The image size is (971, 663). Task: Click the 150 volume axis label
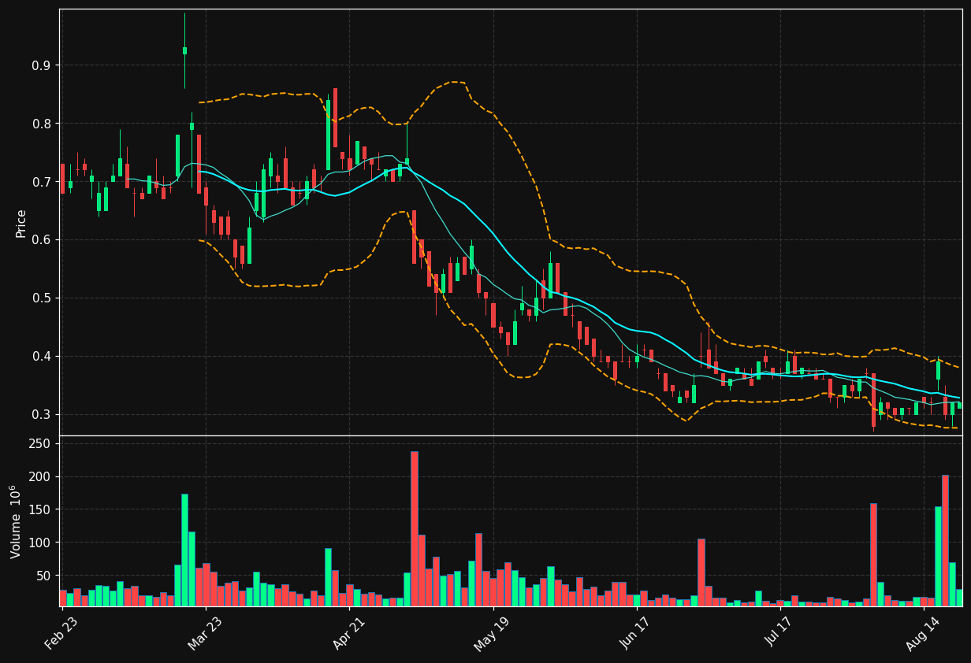point(41,509)
